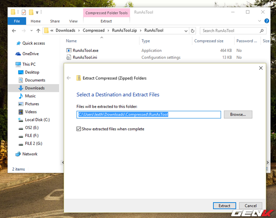Viewport: 276px width, 218px height.
Task: Select the RunAsTool.ini configuration file
Action: pos(85,57)
